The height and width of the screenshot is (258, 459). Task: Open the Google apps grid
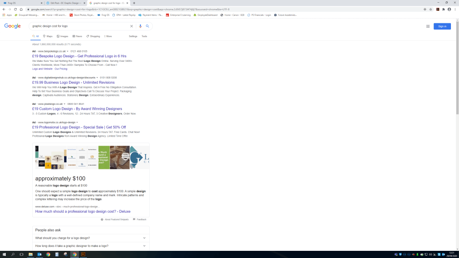pyautogui.click(x=428, y=26)
